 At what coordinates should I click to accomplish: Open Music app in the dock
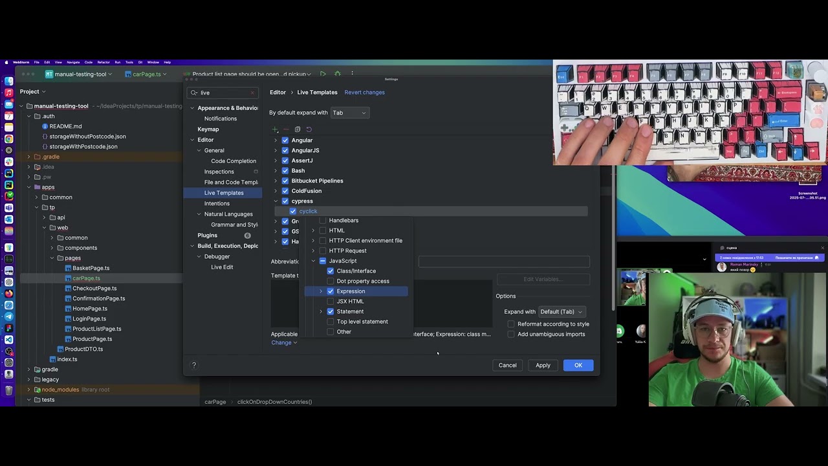tap(8, 93)
